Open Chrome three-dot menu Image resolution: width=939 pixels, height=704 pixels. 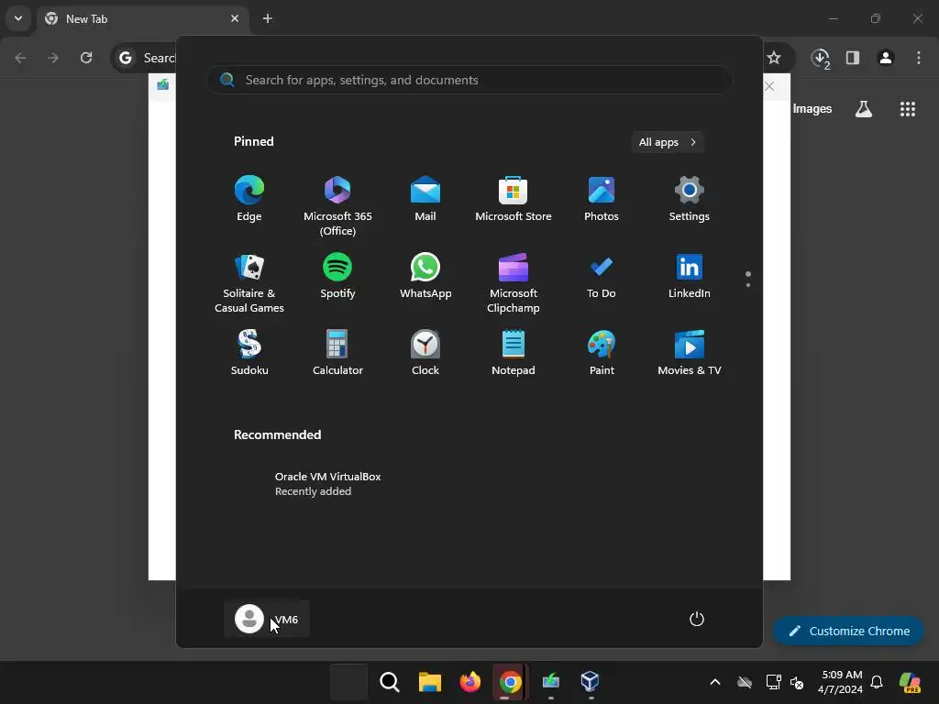[919, 58]
